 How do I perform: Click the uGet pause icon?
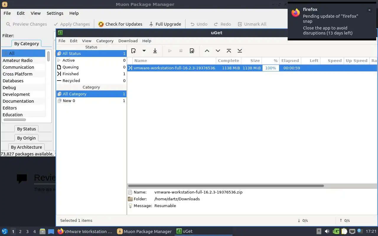(181, 51)
